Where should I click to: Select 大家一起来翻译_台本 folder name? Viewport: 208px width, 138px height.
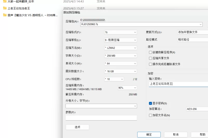[x=21, y=2]
